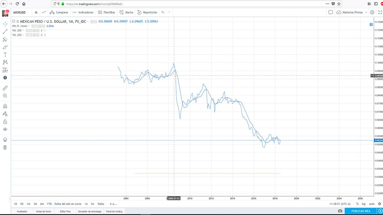Hide all drawing tools with eye icon

pos(5,129)
